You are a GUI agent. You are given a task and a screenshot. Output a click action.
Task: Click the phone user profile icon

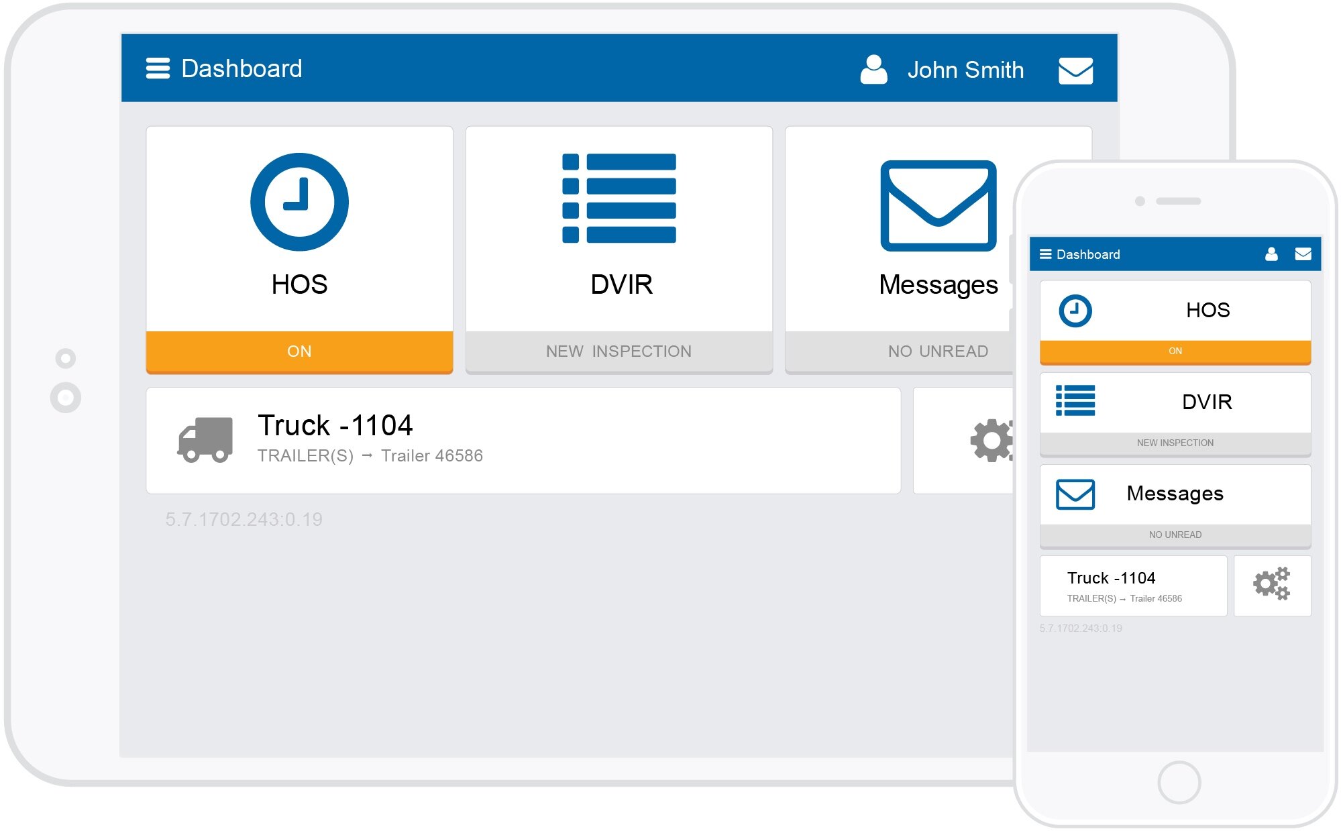1271,254
